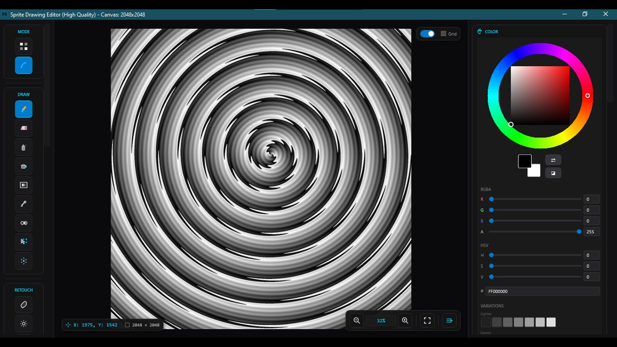
Task: Click the zoom in magnifier
Action: click(x=405, y=321)
